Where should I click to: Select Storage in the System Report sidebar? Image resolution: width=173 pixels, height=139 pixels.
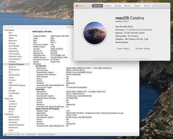[12, 91]
